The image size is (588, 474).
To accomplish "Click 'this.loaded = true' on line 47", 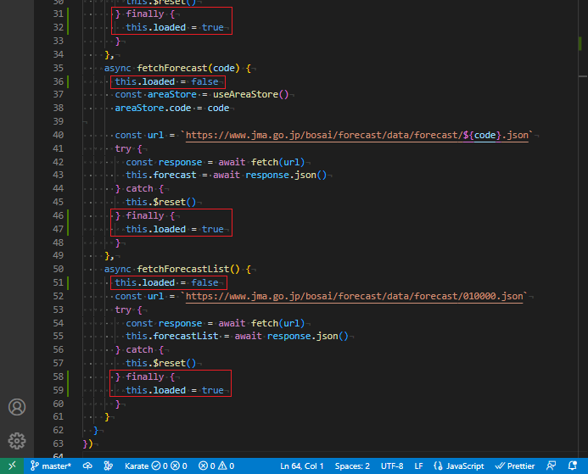I will coord(175,229).
